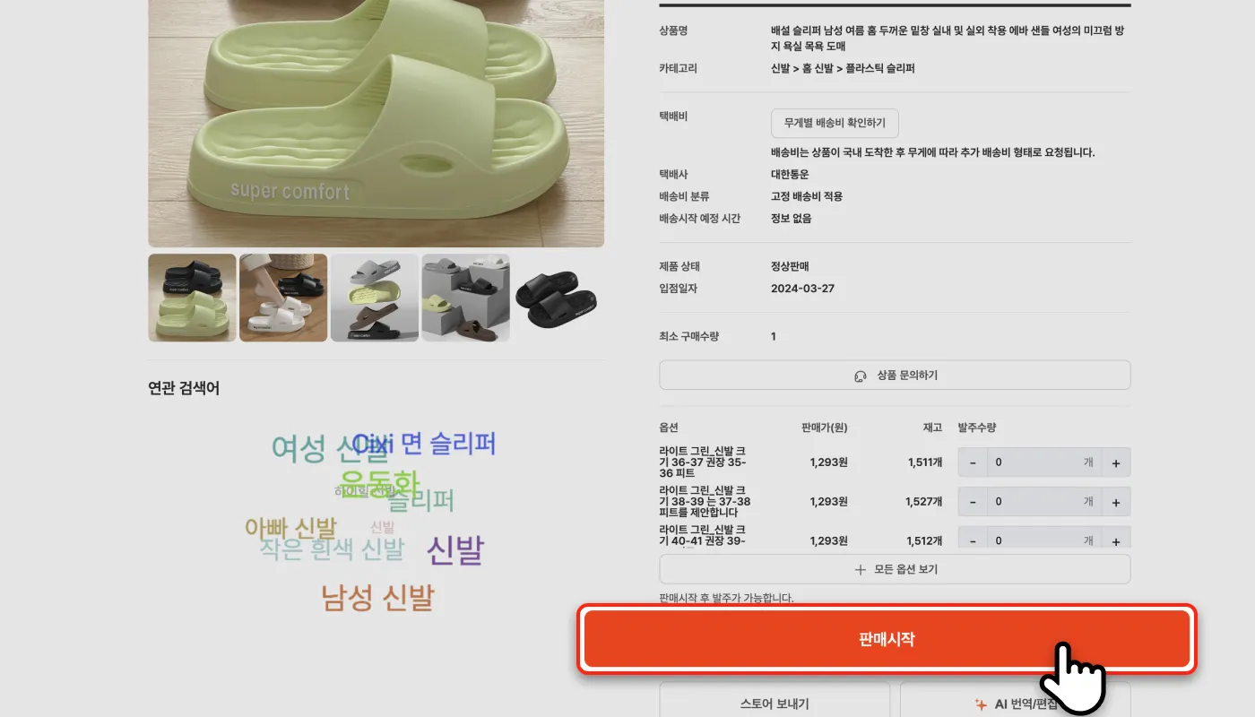Screen dimensions: 1255x717
Task: Decrease quantity for the 38-39 size option
Action: coord(973,502)
